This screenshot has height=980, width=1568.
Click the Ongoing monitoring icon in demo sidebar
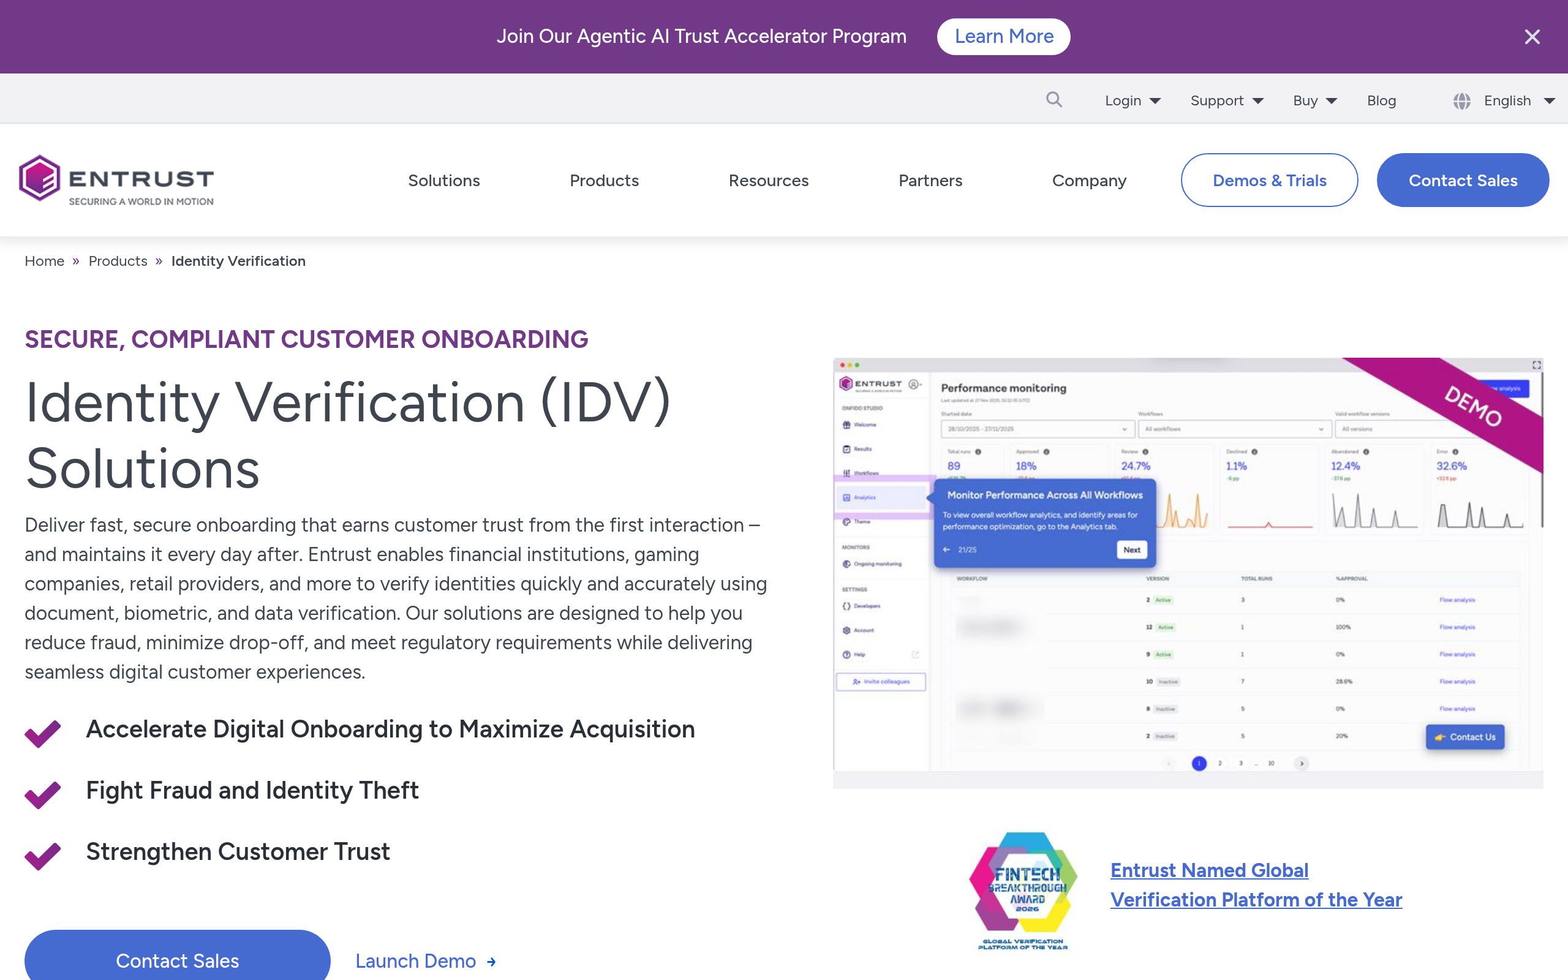[x=846, y=564]
